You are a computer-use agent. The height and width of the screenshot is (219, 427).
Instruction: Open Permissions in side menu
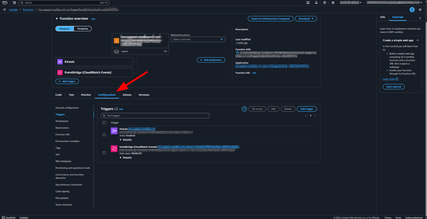click(x=62, y=121)
